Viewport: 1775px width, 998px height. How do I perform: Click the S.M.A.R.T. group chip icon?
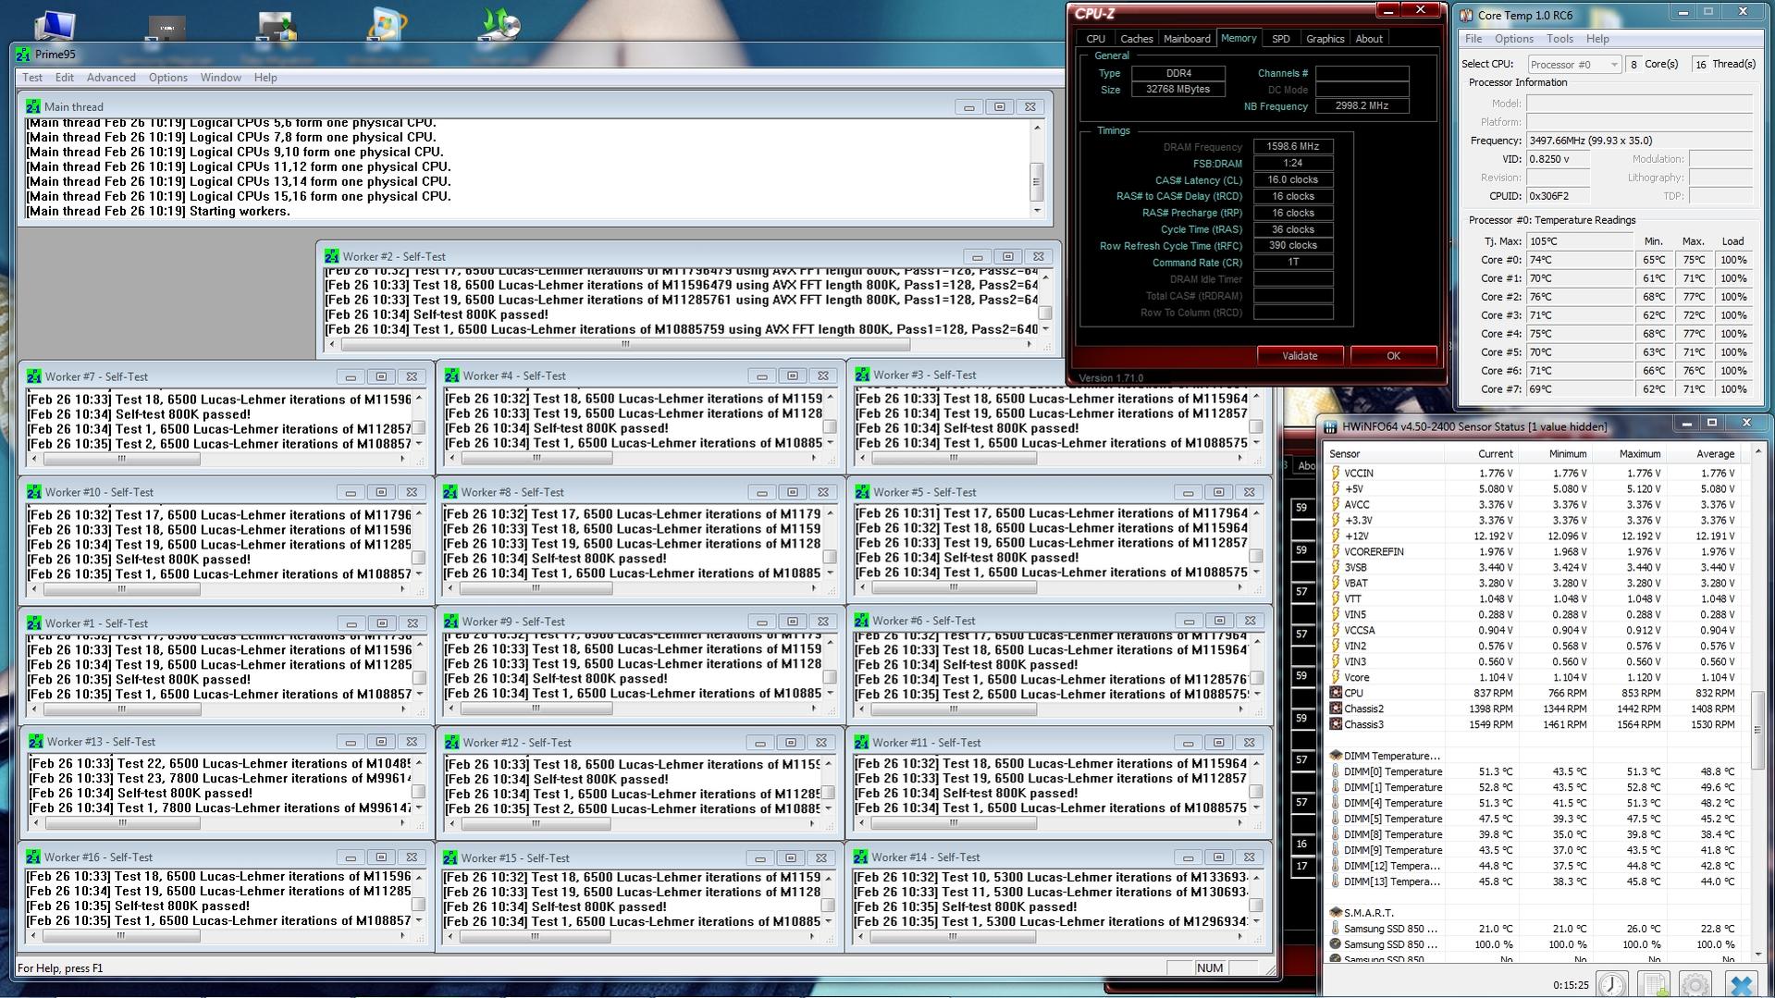(1336, 913)
